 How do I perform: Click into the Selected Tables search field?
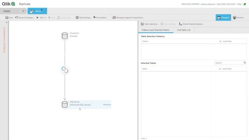[x=229, y=63]
